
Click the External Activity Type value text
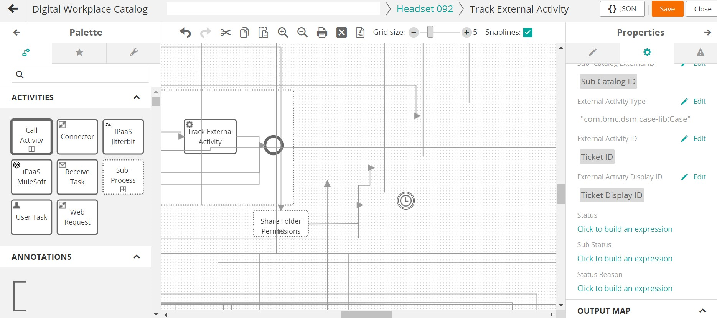635,119
